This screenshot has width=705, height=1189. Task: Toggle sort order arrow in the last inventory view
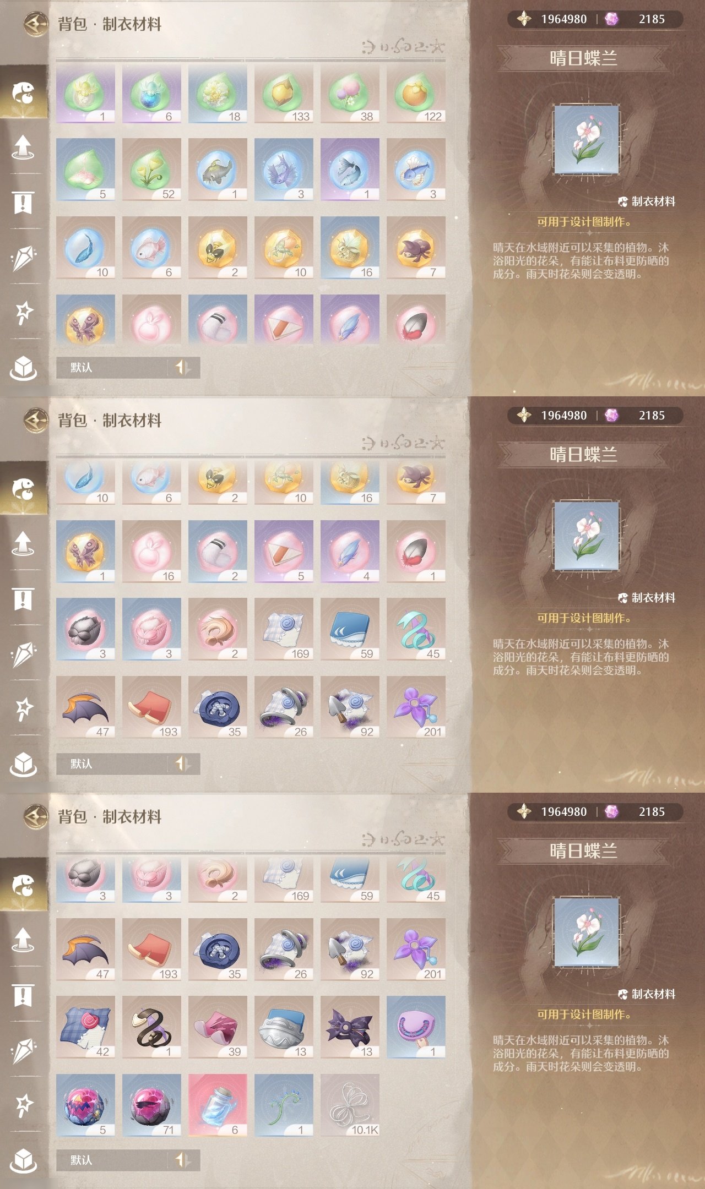(x=183, y=1160)
